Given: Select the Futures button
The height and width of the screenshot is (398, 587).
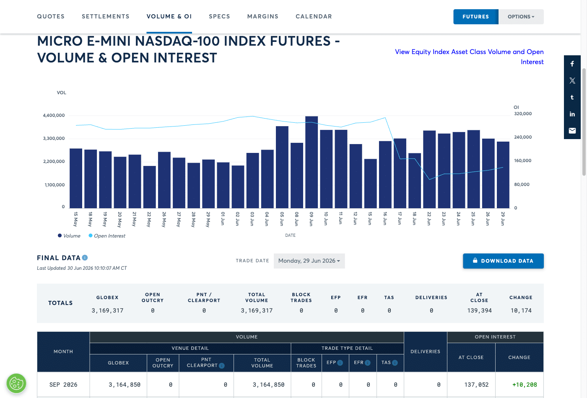Looking at the screenshot, I should [476, 17].
